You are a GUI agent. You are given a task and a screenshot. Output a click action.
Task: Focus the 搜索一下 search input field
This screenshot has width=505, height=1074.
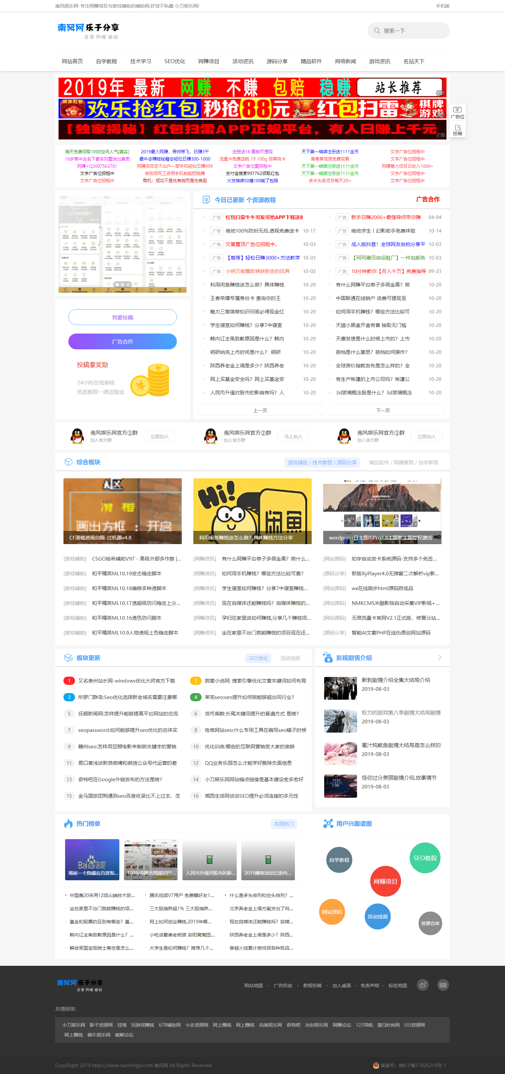tap(413, 31)
